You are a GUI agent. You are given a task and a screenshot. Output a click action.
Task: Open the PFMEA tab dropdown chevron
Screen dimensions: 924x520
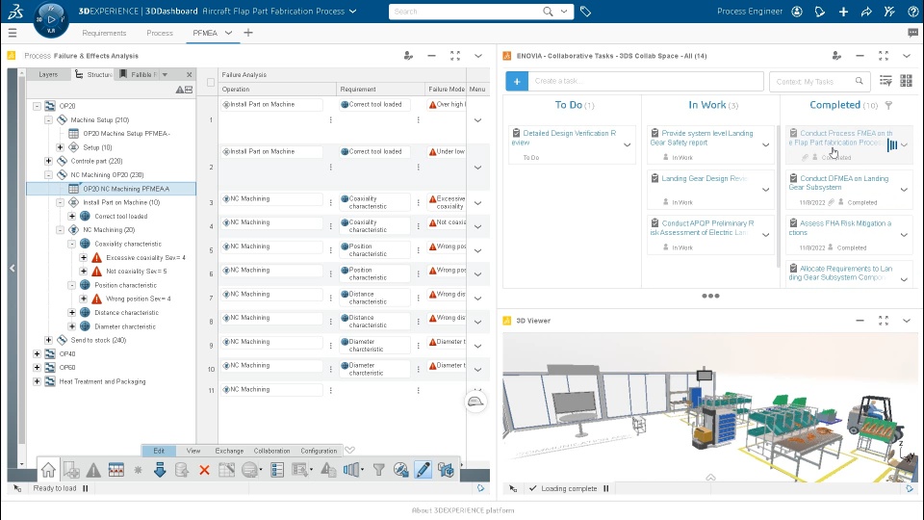(229, 33)
